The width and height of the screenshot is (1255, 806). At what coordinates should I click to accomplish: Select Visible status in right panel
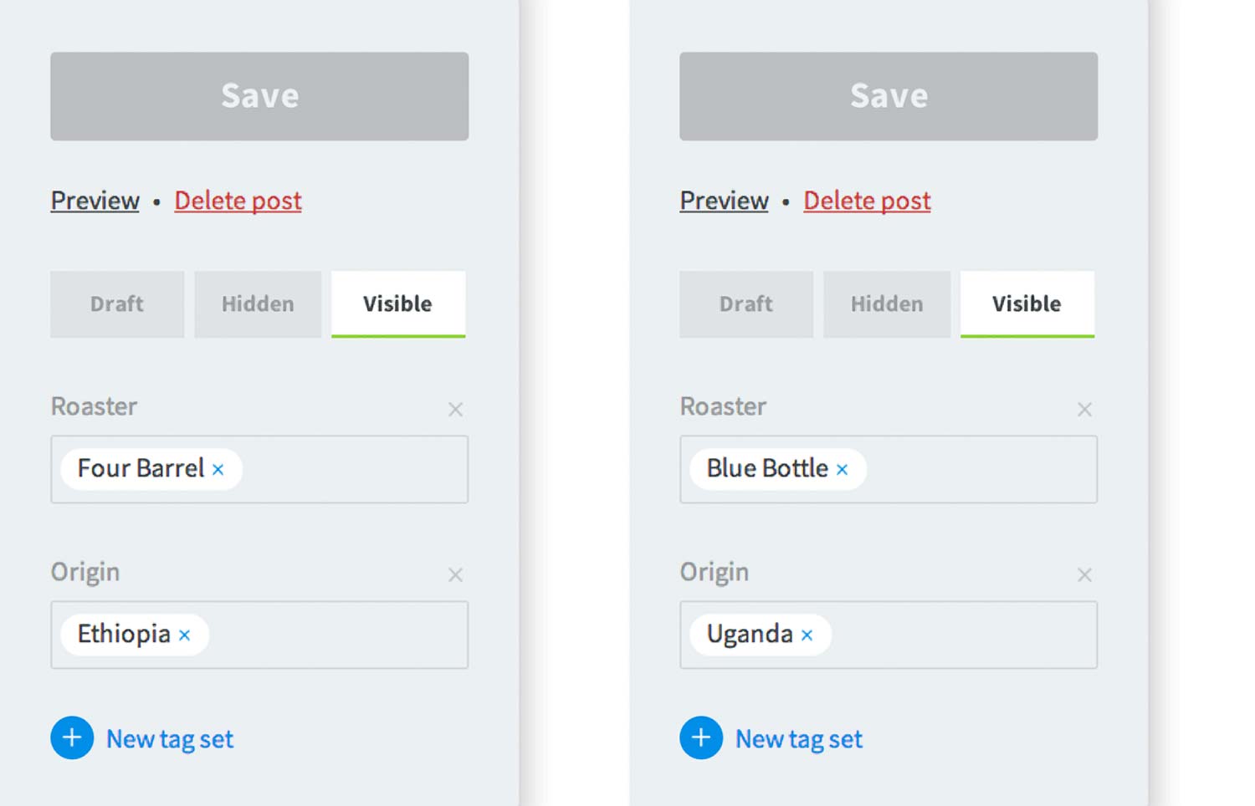pyautogui.click(x=1027, y=304)
